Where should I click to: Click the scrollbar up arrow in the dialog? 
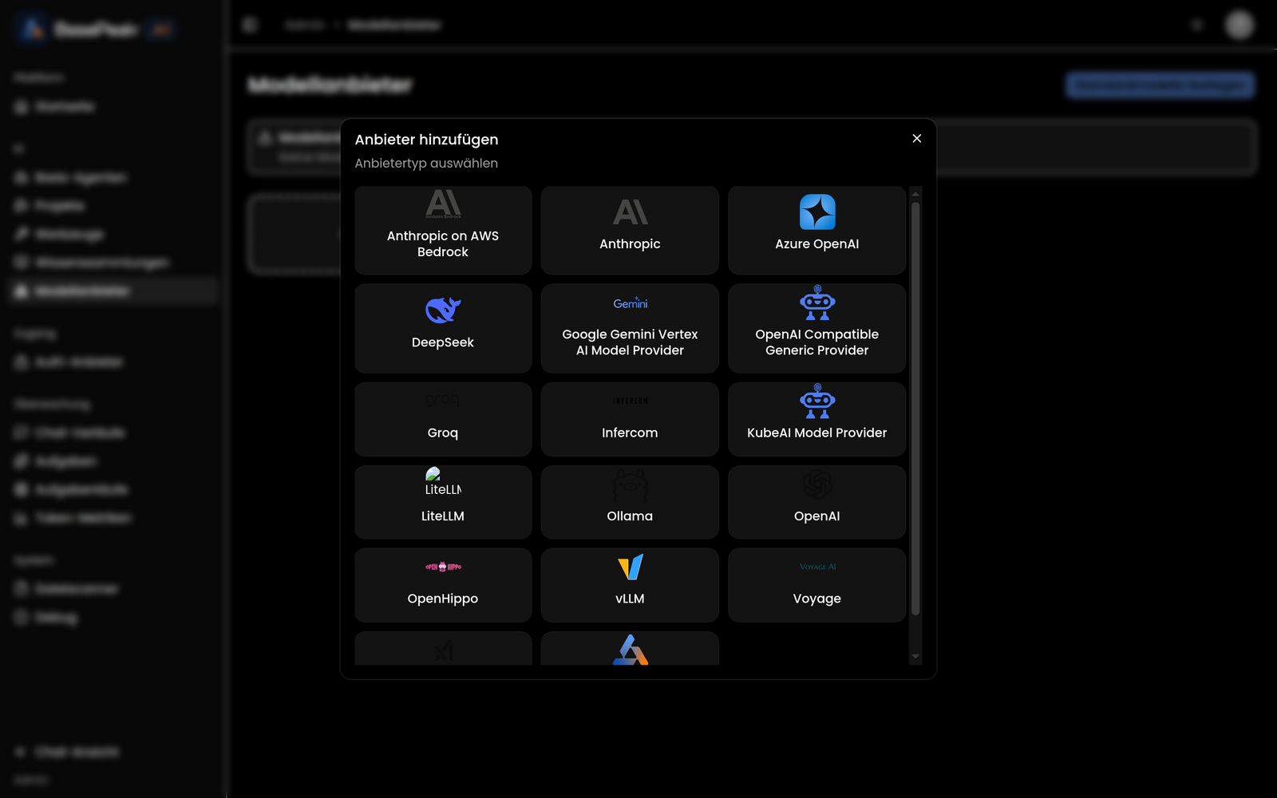pyautogui.click(x=915, y=193)
